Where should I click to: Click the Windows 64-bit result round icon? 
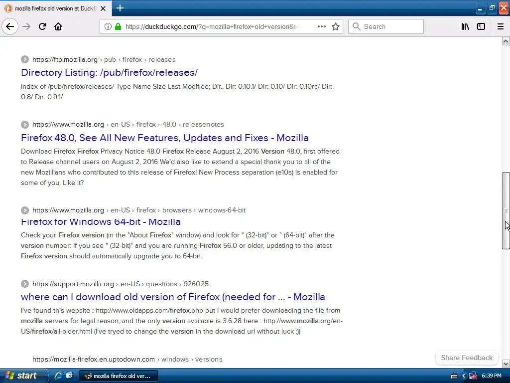point(25,210)
